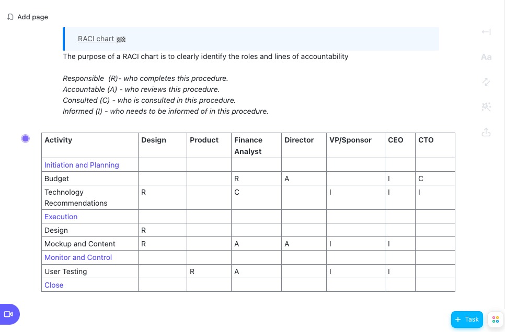
Task: Click the Monitor and Control link
Action: point(78,257)
